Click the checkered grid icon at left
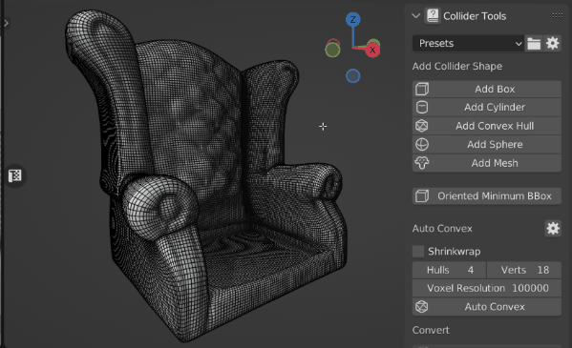The height and width of the screenshot is (348, 572). tap(15, 175)
